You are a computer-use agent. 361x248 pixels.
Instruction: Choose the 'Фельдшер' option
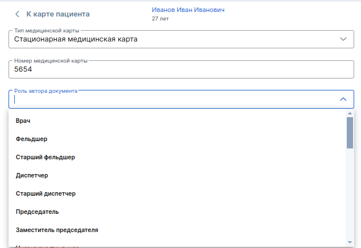(31, 139)
